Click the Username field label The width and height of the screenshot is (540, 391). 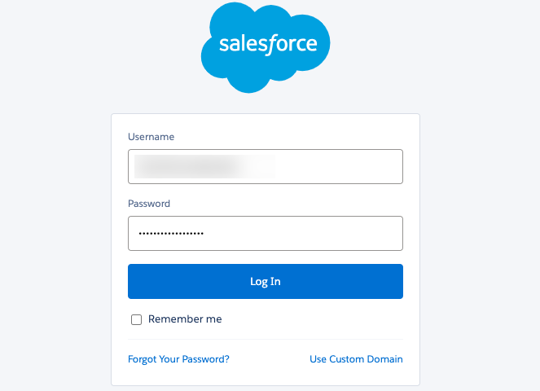coord(151,137)
